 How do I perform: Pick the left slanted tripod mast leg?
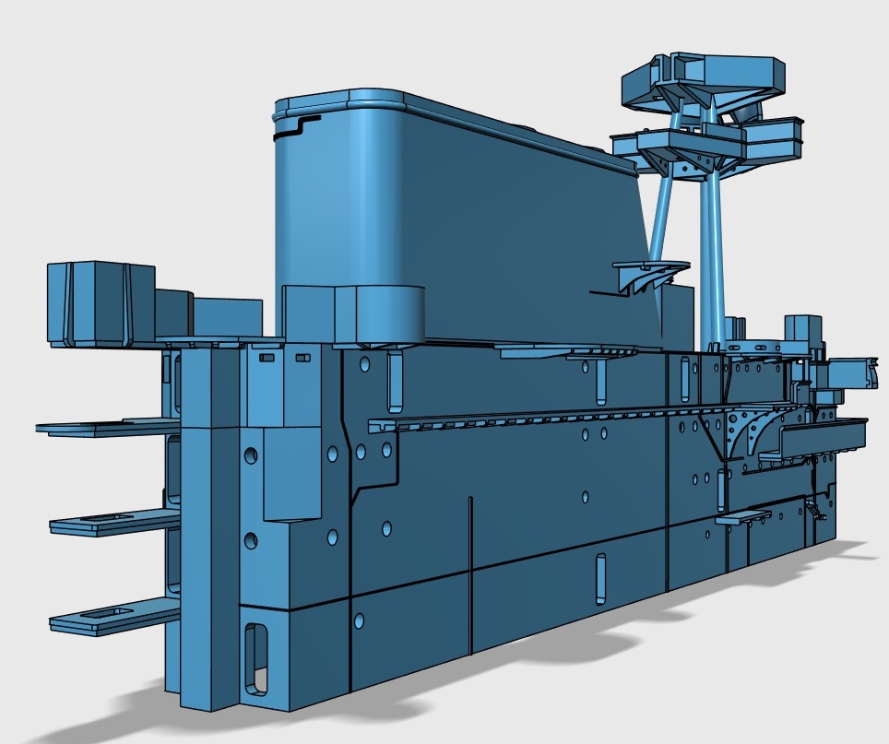660,218
